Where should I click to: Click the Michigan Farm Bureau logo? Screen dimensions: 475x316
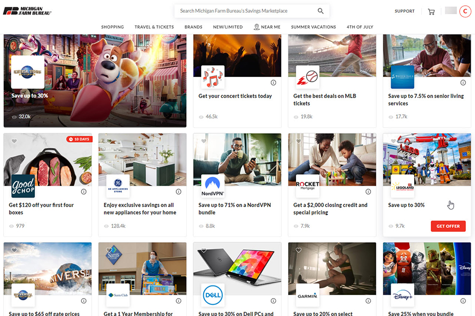point(27,11)
